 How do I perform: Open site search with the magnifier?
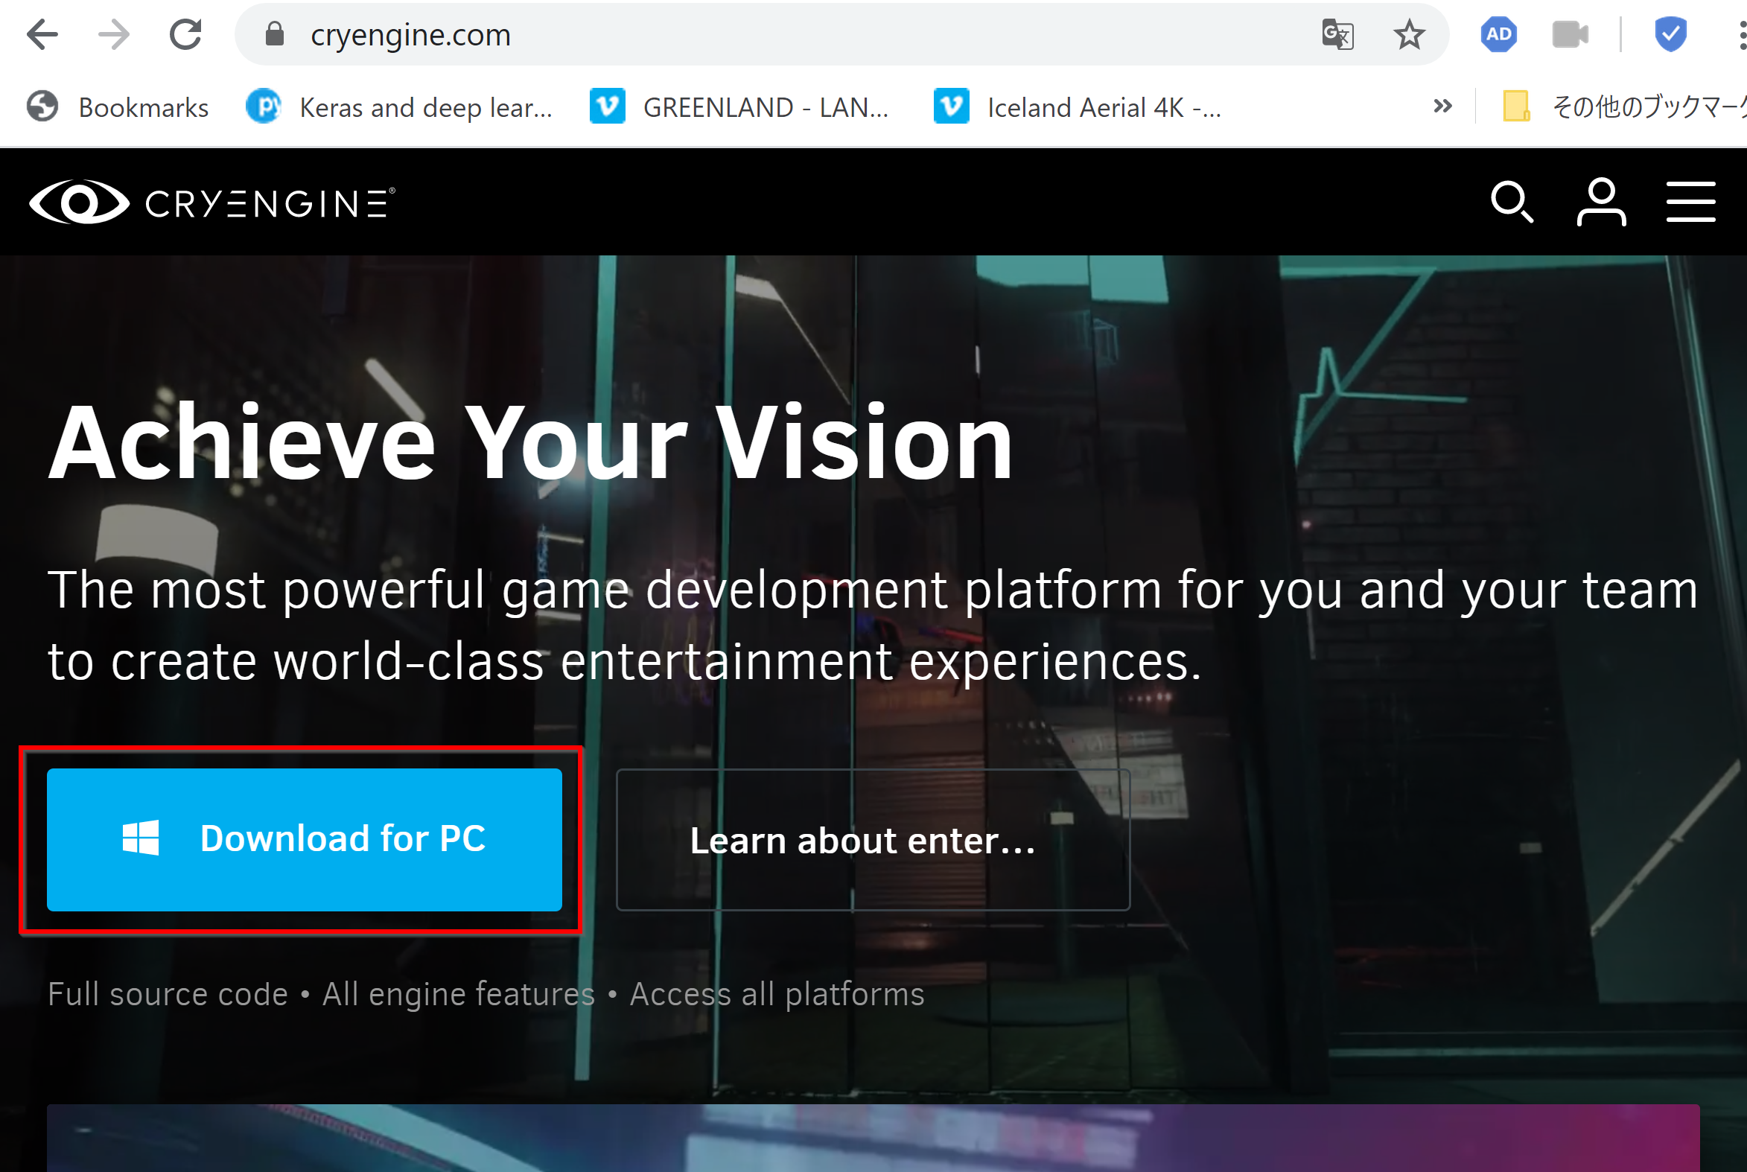point(1512,202)
